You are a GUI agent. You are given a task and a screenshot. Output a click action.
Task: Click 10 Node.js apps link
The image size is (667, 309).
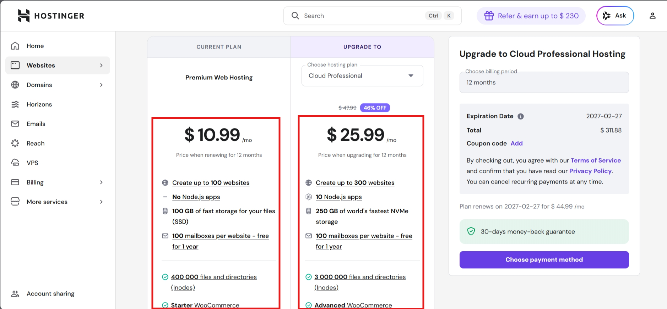pyautogui.click(x=338, y=197)
